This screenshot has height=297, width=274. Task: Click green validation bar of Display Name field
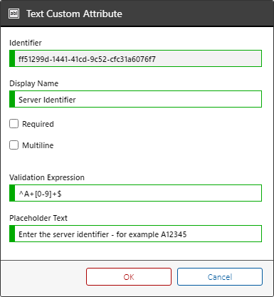click(x=12, y=99)
